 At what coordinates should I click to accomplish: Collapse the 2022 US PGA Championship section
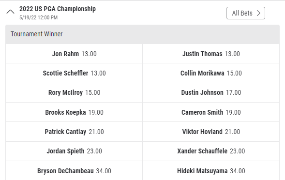coord(10,12)
